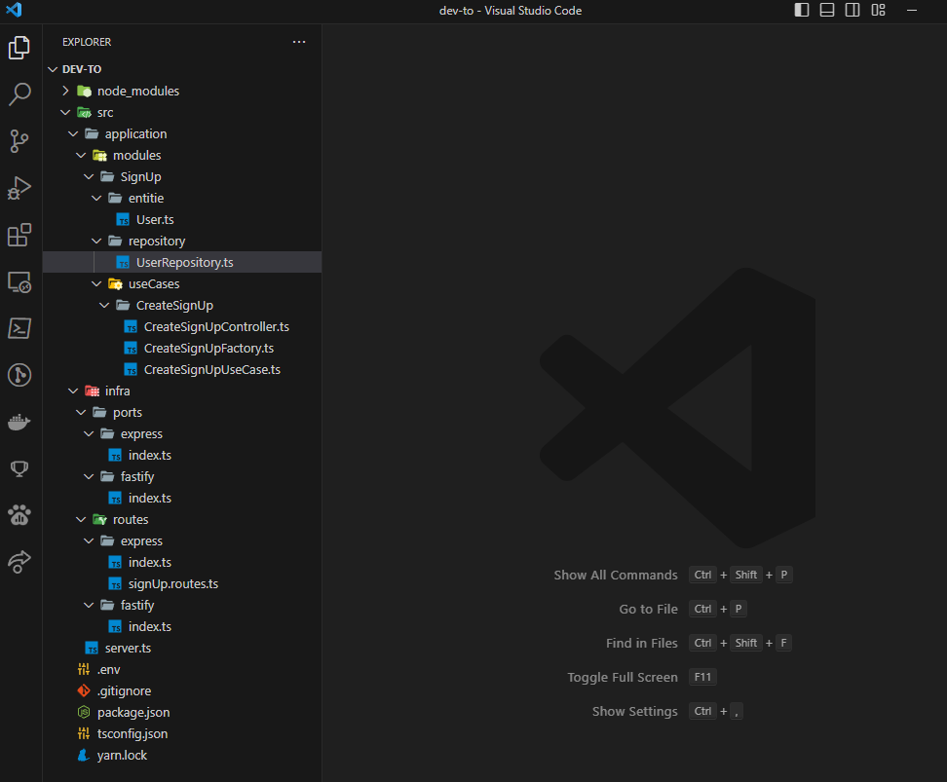Viewport: 947px width, 782px height.
Task: Open Explorer views and more actions menu
Action: tap(299, 42)
